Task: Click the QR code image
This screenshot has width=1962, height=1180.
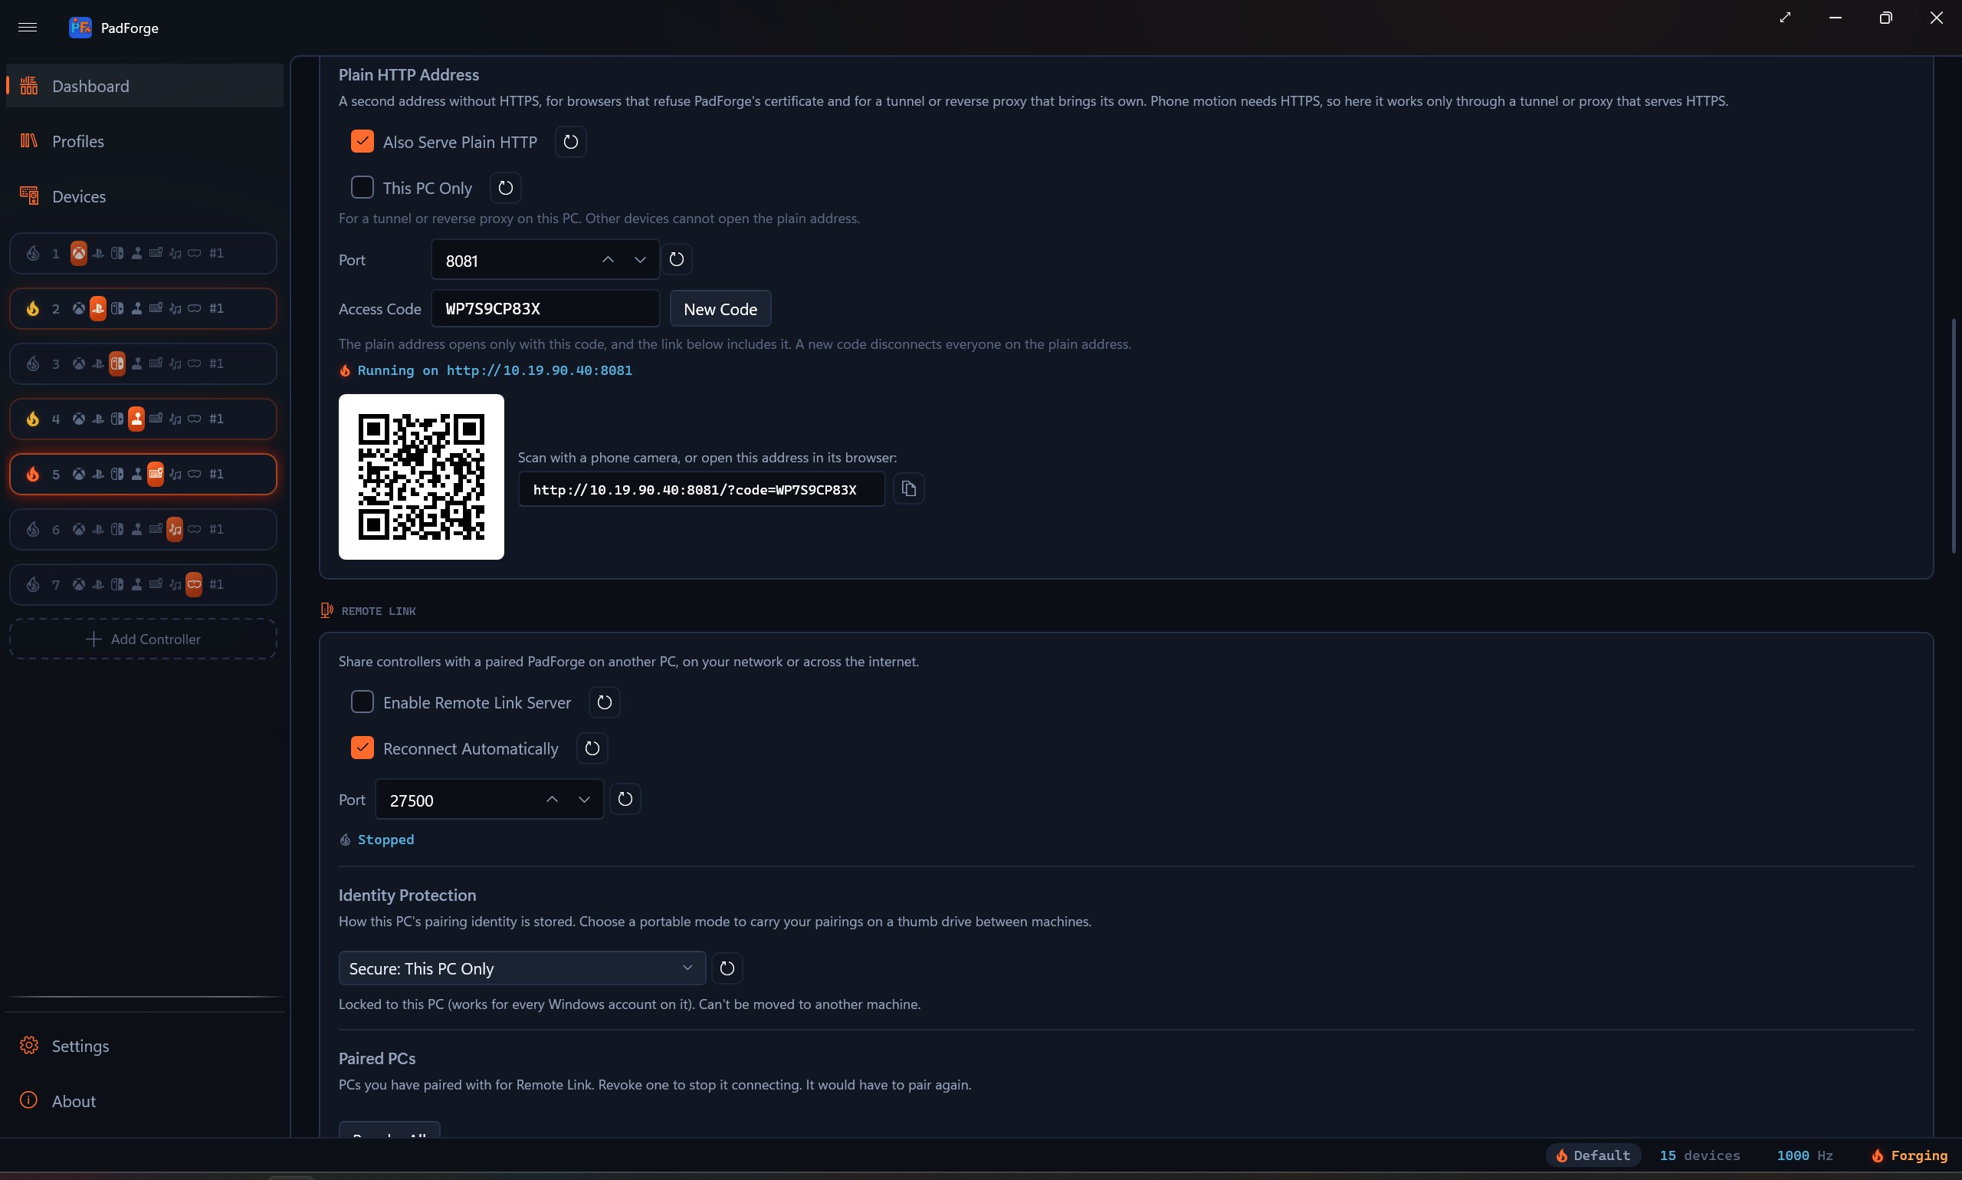Action: 422,477
